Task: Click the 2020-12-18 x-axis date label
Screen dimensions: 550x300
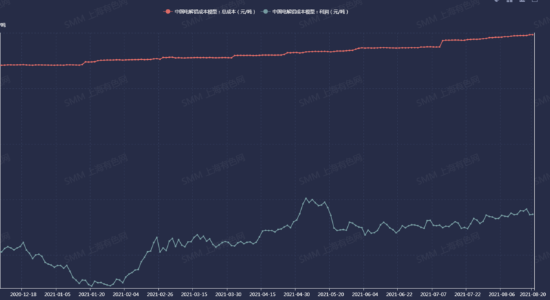Action: tap(23, 294)
